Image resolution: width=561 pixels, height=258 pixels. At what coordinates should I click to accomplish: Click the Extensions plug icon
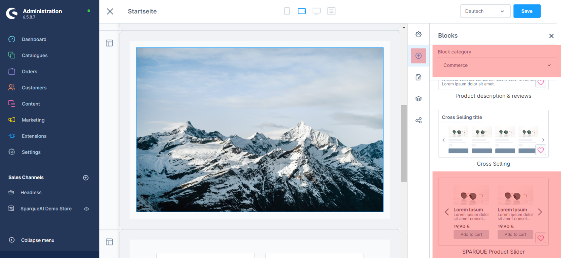click(x=12, y=136)
